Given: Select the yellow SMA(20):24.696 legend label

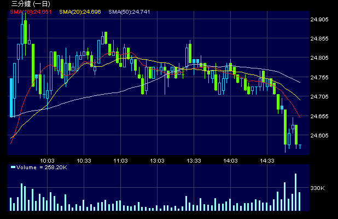Looking at the screenshot, I should point(80,12).
